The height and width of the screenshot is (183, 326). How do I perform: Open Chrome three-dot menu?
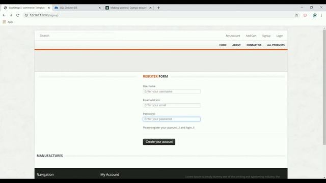[x=321, y=15]
